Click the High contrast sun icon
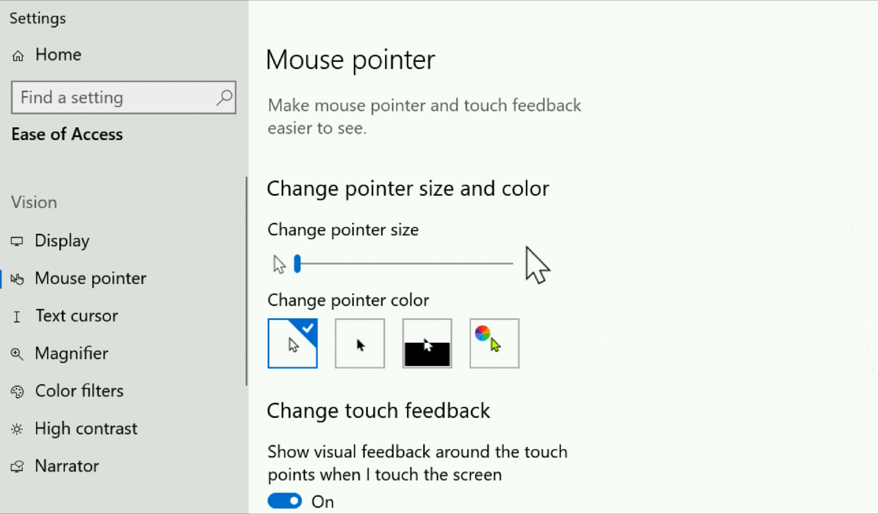This screenshot has width=878, height=514. (17, 429)
